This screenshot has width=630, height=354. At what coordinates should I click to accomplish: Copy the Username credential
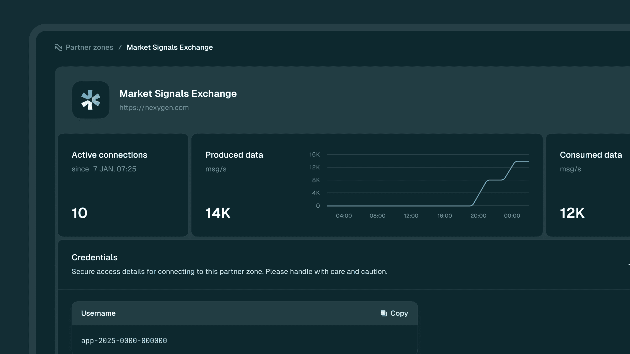pyautogui.click(x=395, y=313)
